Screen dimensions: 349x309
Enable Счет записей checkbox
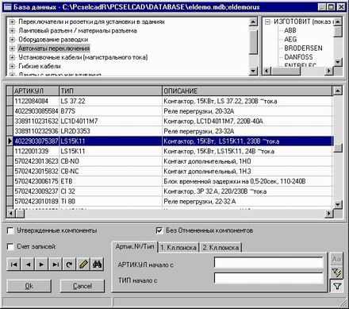(x=10, y=247)
